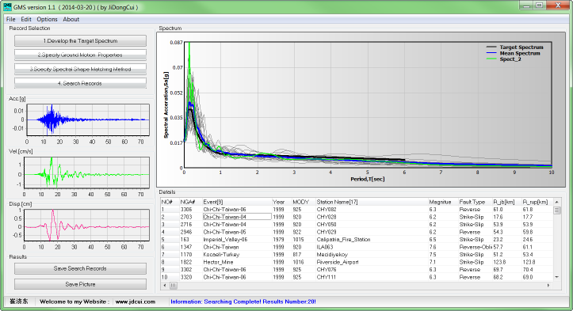Viewport: 573px width, 311px height.
Task: Open the Options menu
Action: [47, 19]
